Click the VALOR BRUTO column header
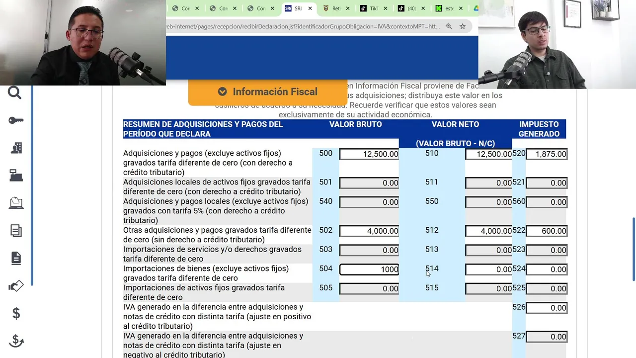636x358 pixels. 356,124
